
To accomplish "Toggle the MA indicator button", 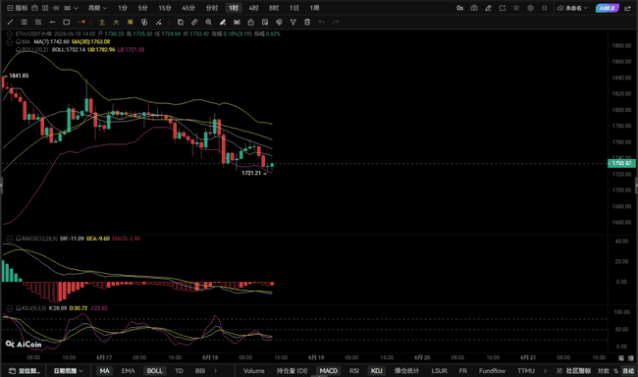I will pos(105,370).
